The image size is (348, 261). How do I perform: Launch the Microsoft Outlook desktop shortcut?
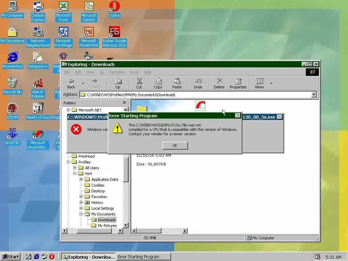pyautogui.click(x=89, y=12)
